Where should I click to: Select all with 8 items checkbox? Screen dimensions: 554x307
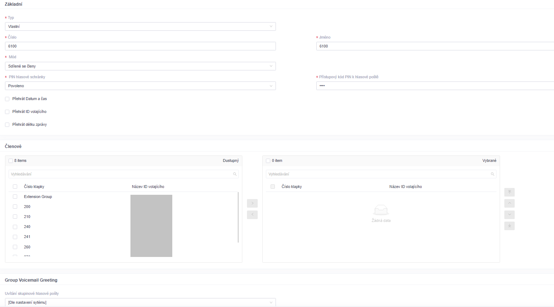pos(11,161)
